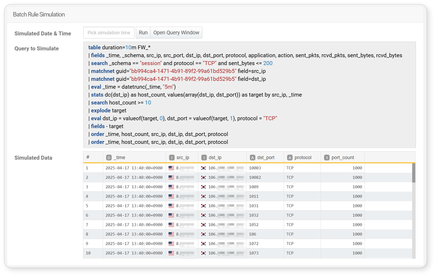The height and width of the screenshot is (276, 435).
Task: Sort by the _time column header
Action: pyautogui.click(x=134, y=158)
